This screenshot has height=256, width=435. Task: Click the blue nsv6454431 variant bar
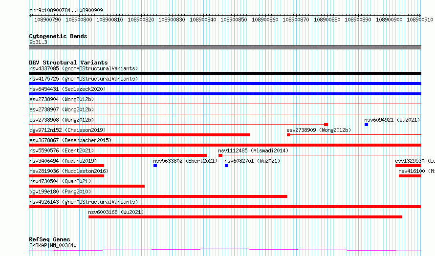click(225, 94)
